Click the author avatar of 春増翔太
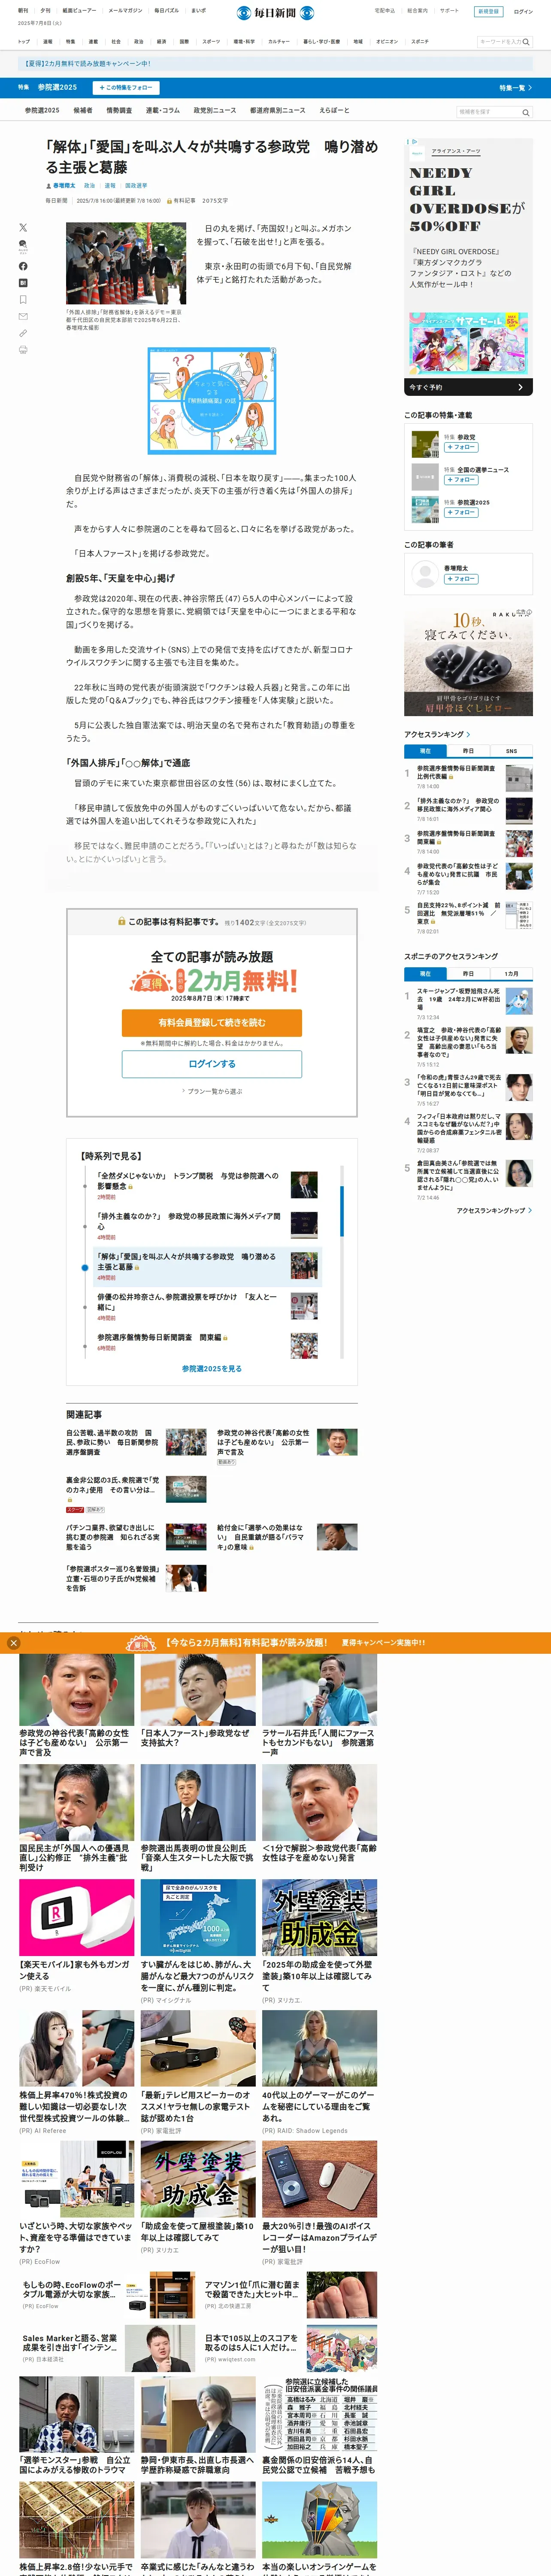Image resolution: width=551 pixels, height=2576 pixels. (x=424, y=573)
